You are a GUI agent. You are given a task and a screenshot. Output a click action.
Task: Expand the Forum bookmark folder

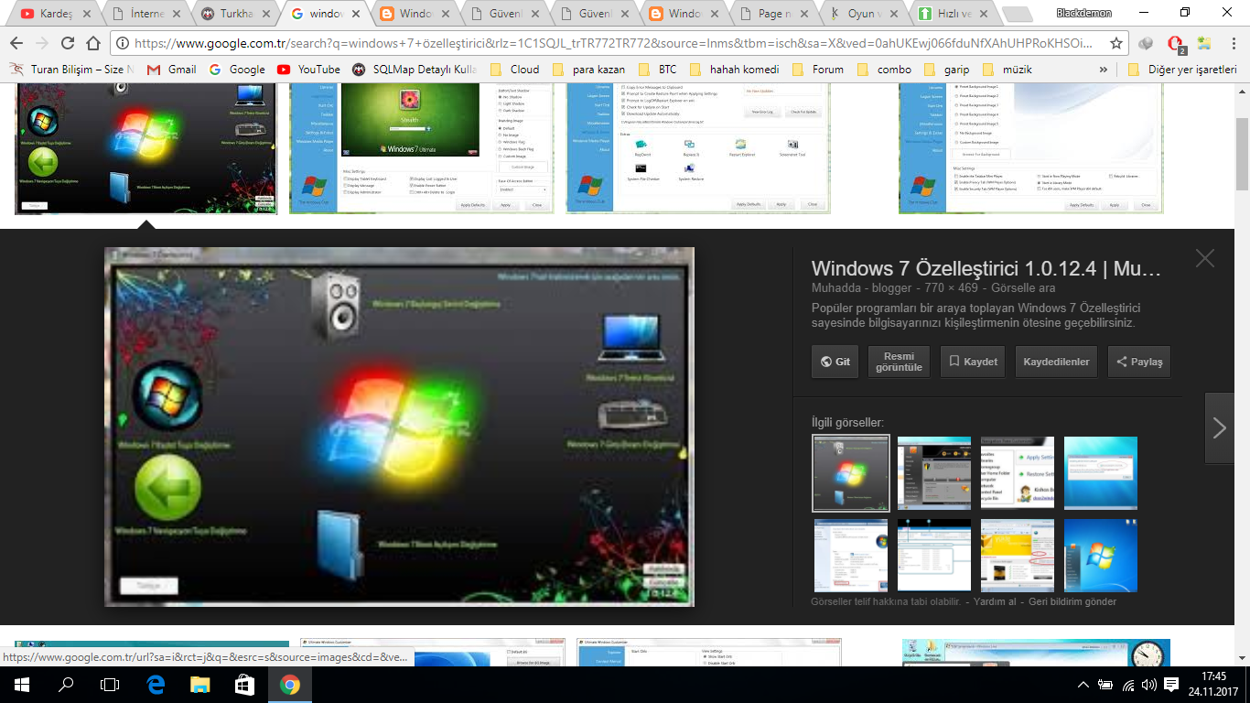click(x=818, y=70)
